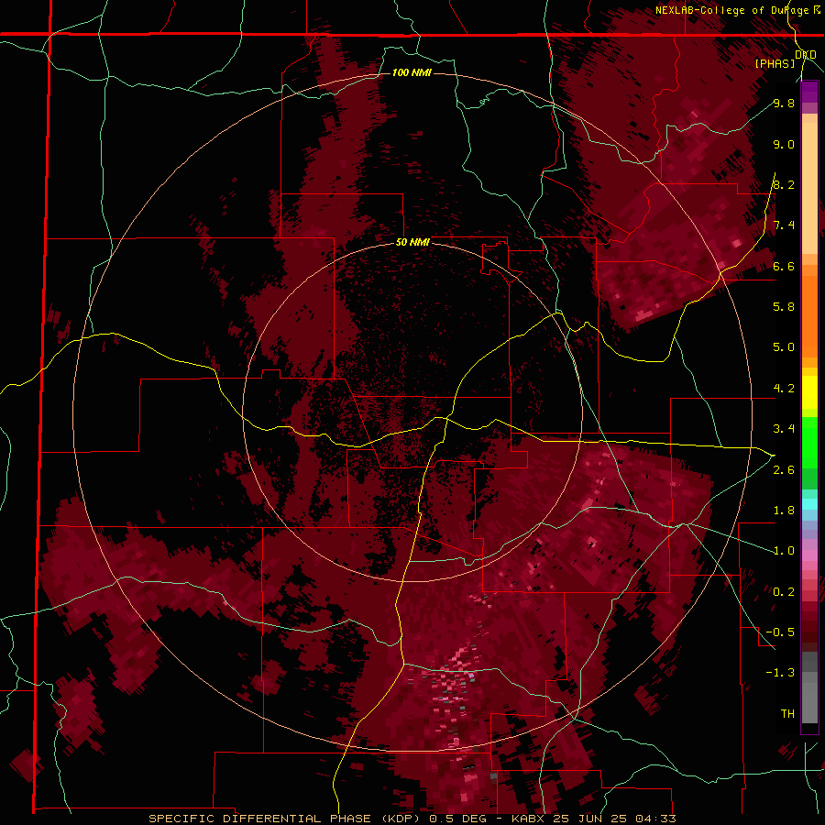Click the TH threshold label on the scale

pyautogui.click(x=787, y=714)
